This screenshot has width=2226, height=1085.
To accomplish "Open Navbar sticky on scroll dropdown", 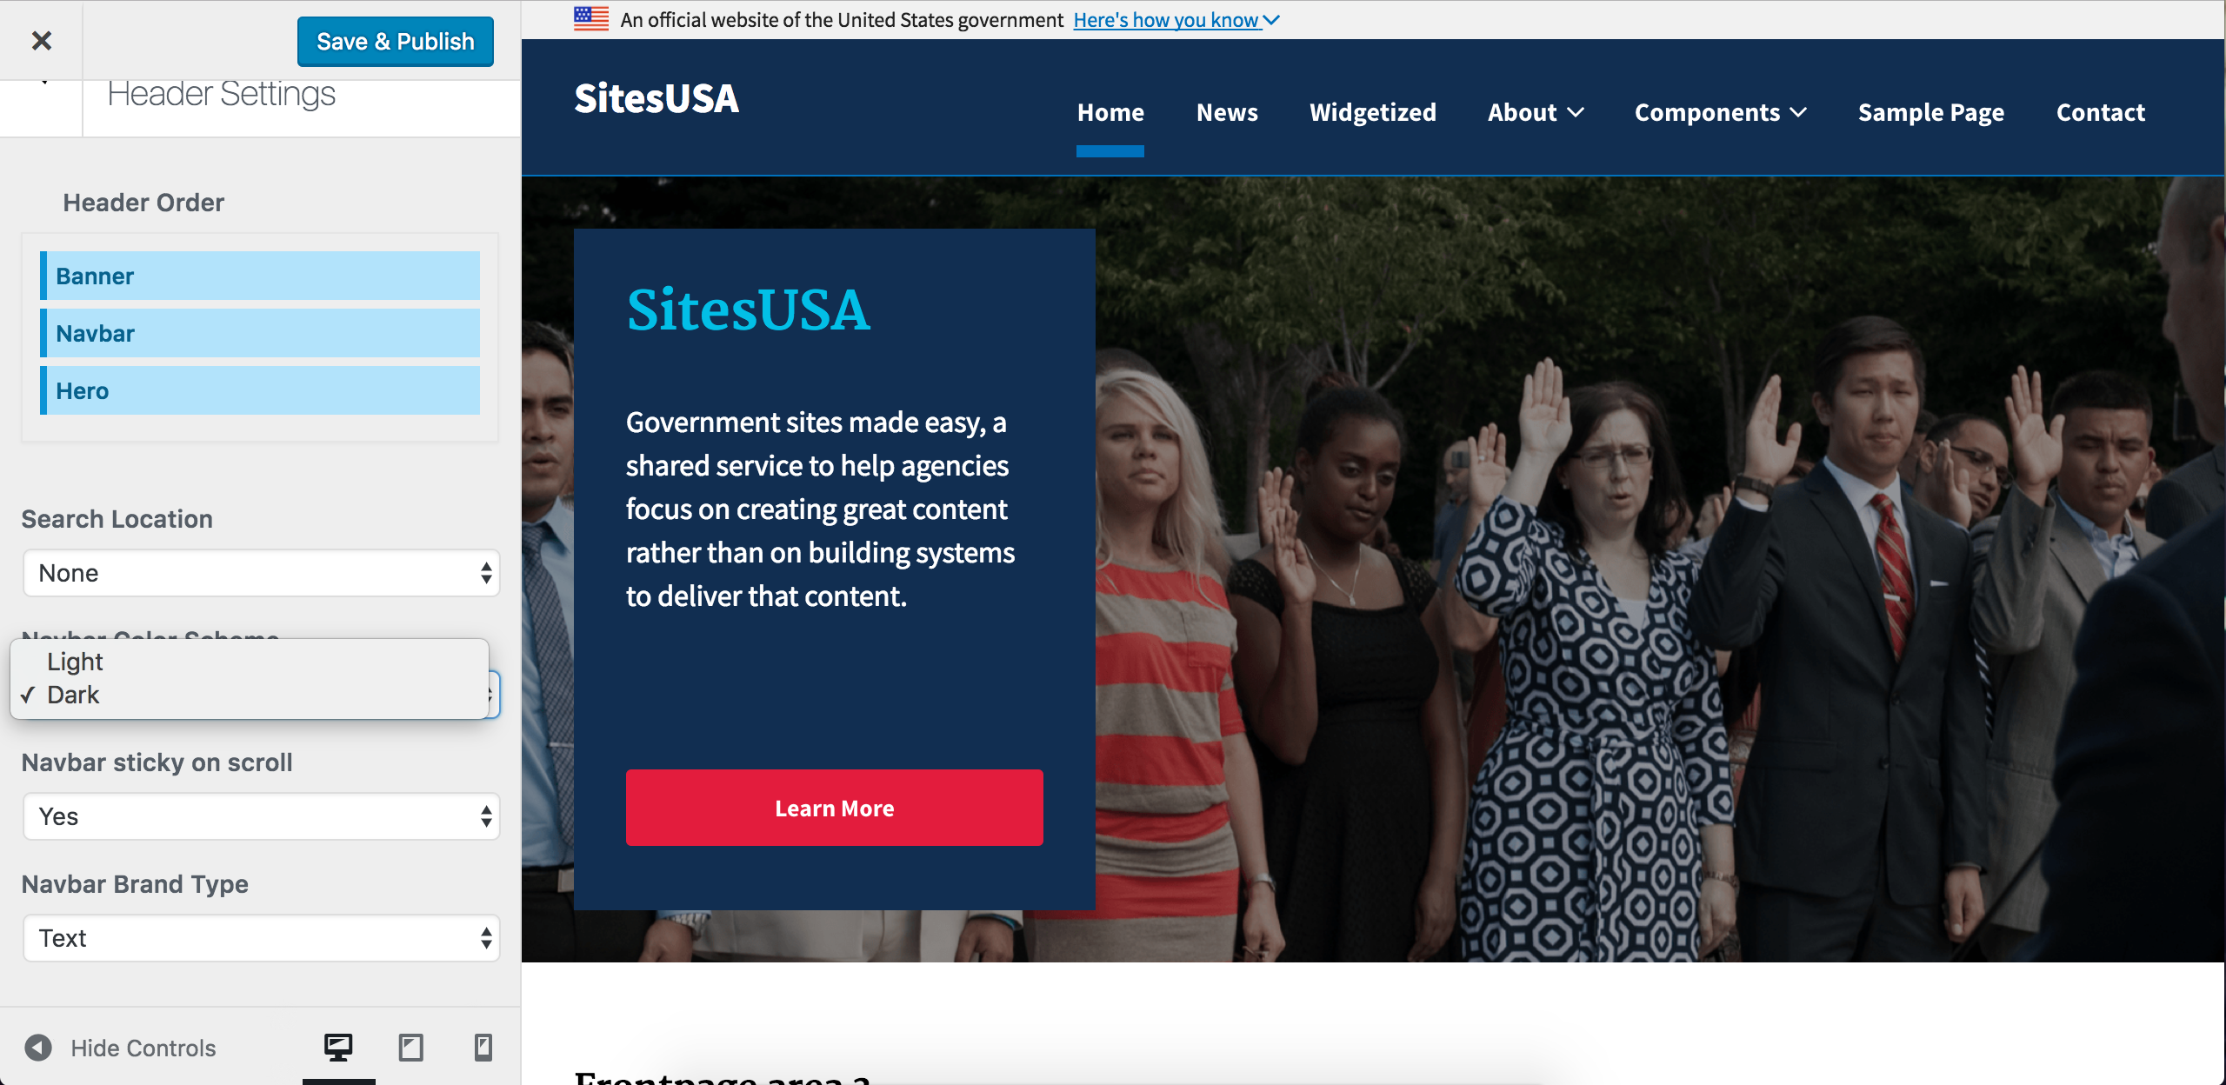I will pyautogui.click(x=261, y=816).
